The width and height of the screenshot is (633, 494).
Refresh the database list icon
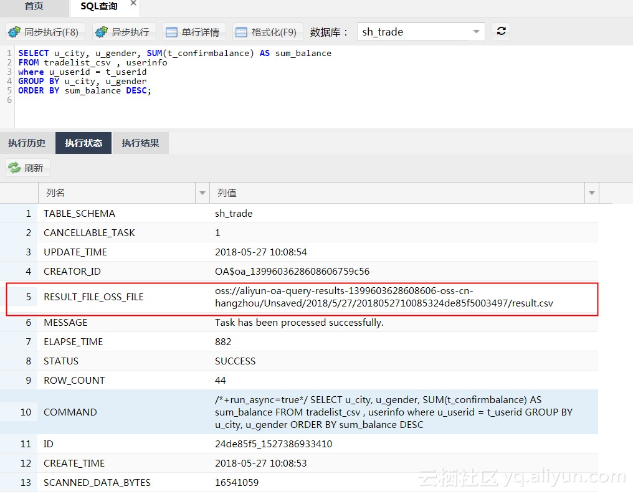(501, 32)
